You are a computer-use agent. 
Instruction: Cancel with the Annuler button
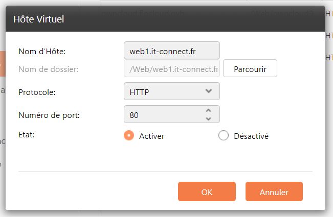tap(274, 192)
